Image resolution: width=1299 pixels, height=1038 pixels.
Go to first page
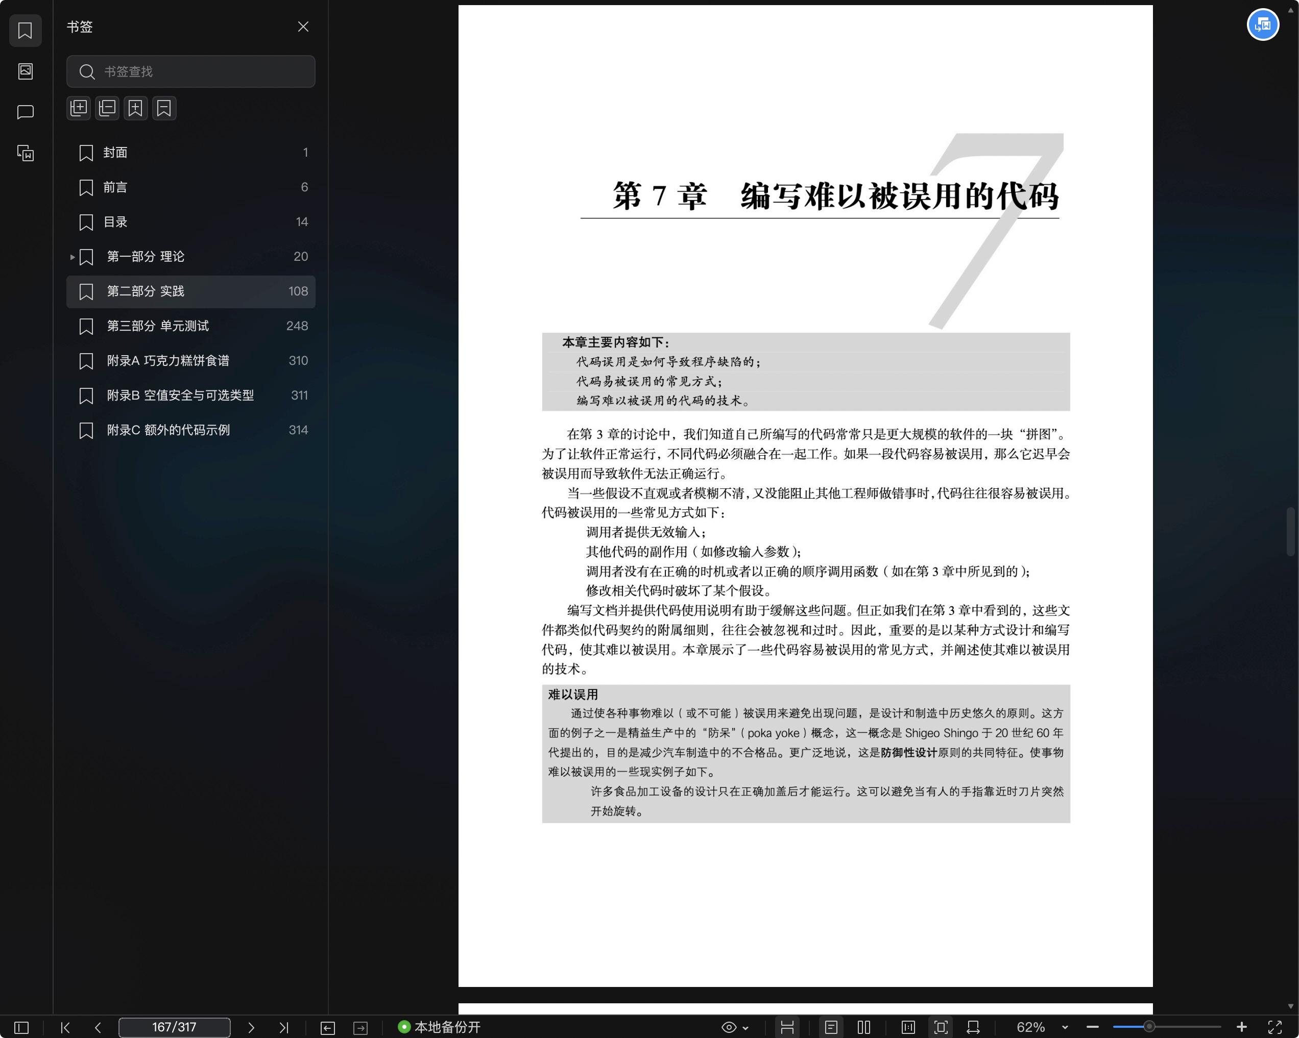pos(66,1027)
